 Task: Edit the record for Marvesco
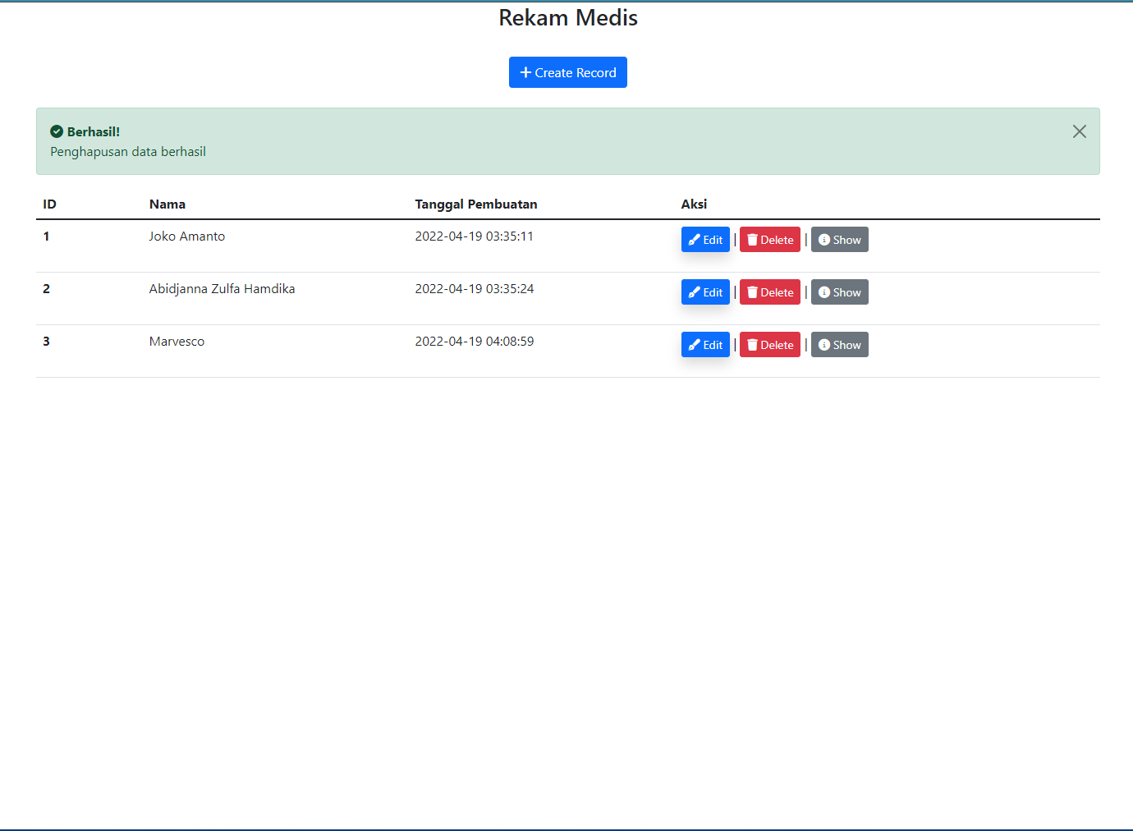click(705, 344)
